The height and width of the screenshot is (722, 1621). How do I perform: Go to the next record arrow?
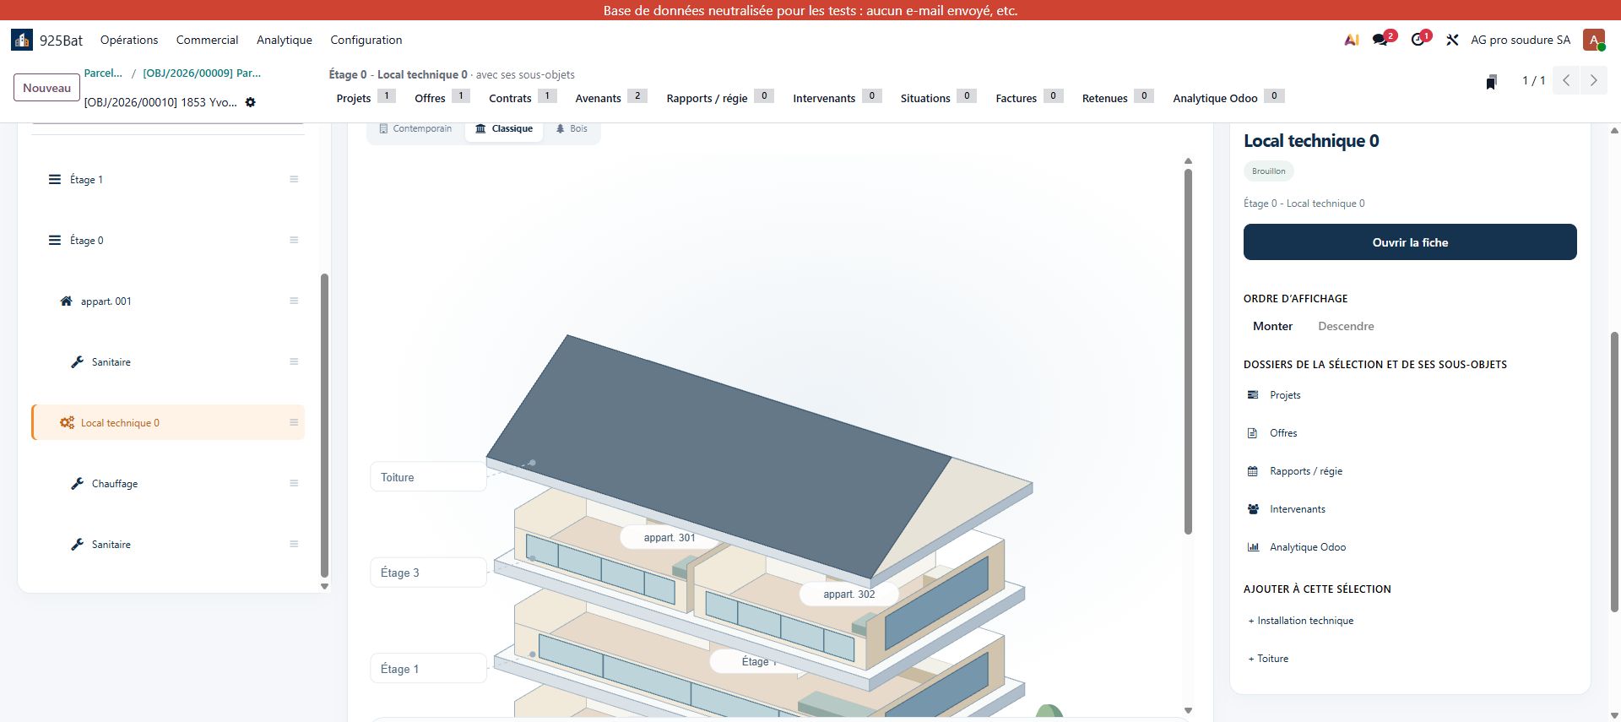click(x=1593, y=80)
